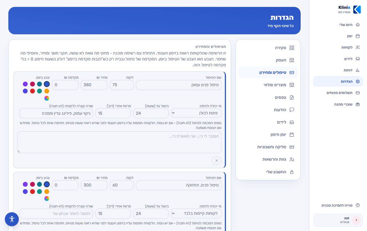This screenshot has height=231, width=367.
Task: Open the לקוחות קיימות בלבד booking dropdown
Action: 196,214
